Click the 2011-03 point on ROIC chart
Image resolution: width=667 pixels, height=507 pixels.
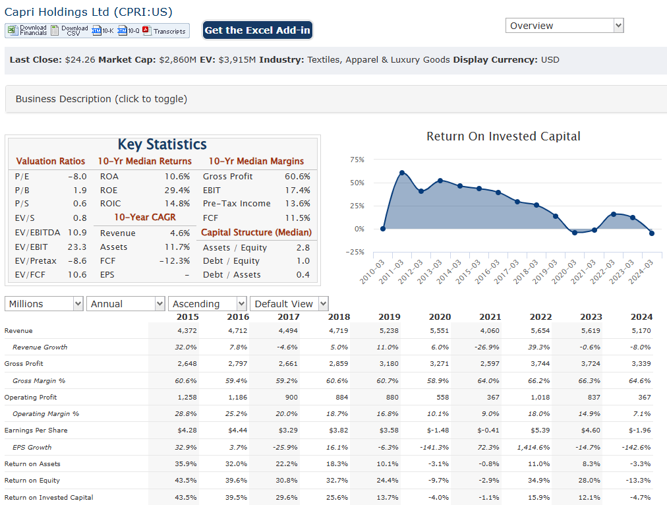(402, 173)
